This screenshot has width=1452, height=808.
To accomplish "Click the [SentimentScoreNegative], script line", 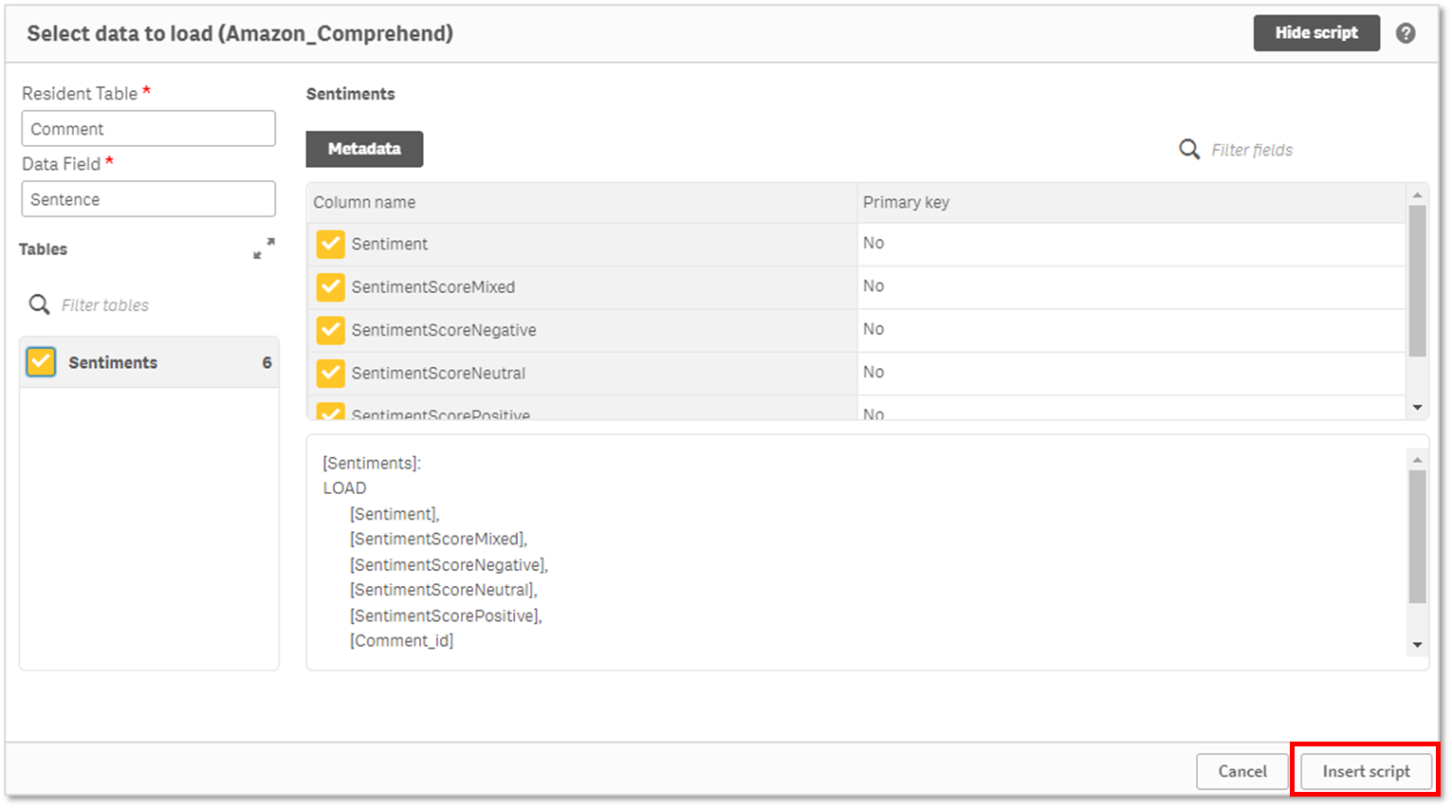I will pos(449,564).
